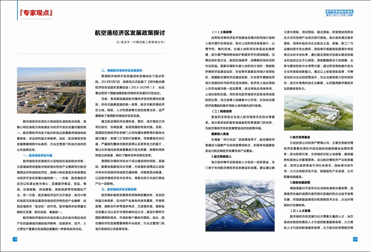This screenshot has height=252, width=371.
Task: Click the page number 20 badge
Action: pos(355,239)
